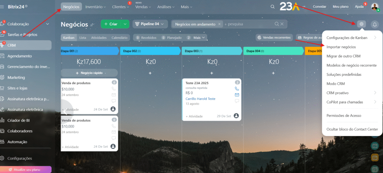This screenshot has width=383, height=173.
Task: Select Importar negócios from menu
Action: click(344, 47)
